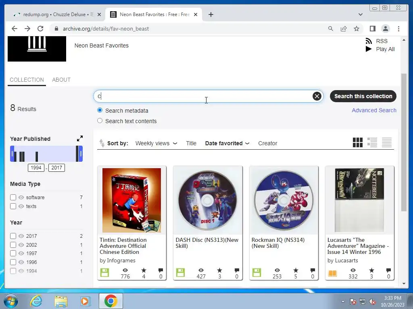
Task: Open DASH Disc (NS313) title link
Action: point(207,243)
